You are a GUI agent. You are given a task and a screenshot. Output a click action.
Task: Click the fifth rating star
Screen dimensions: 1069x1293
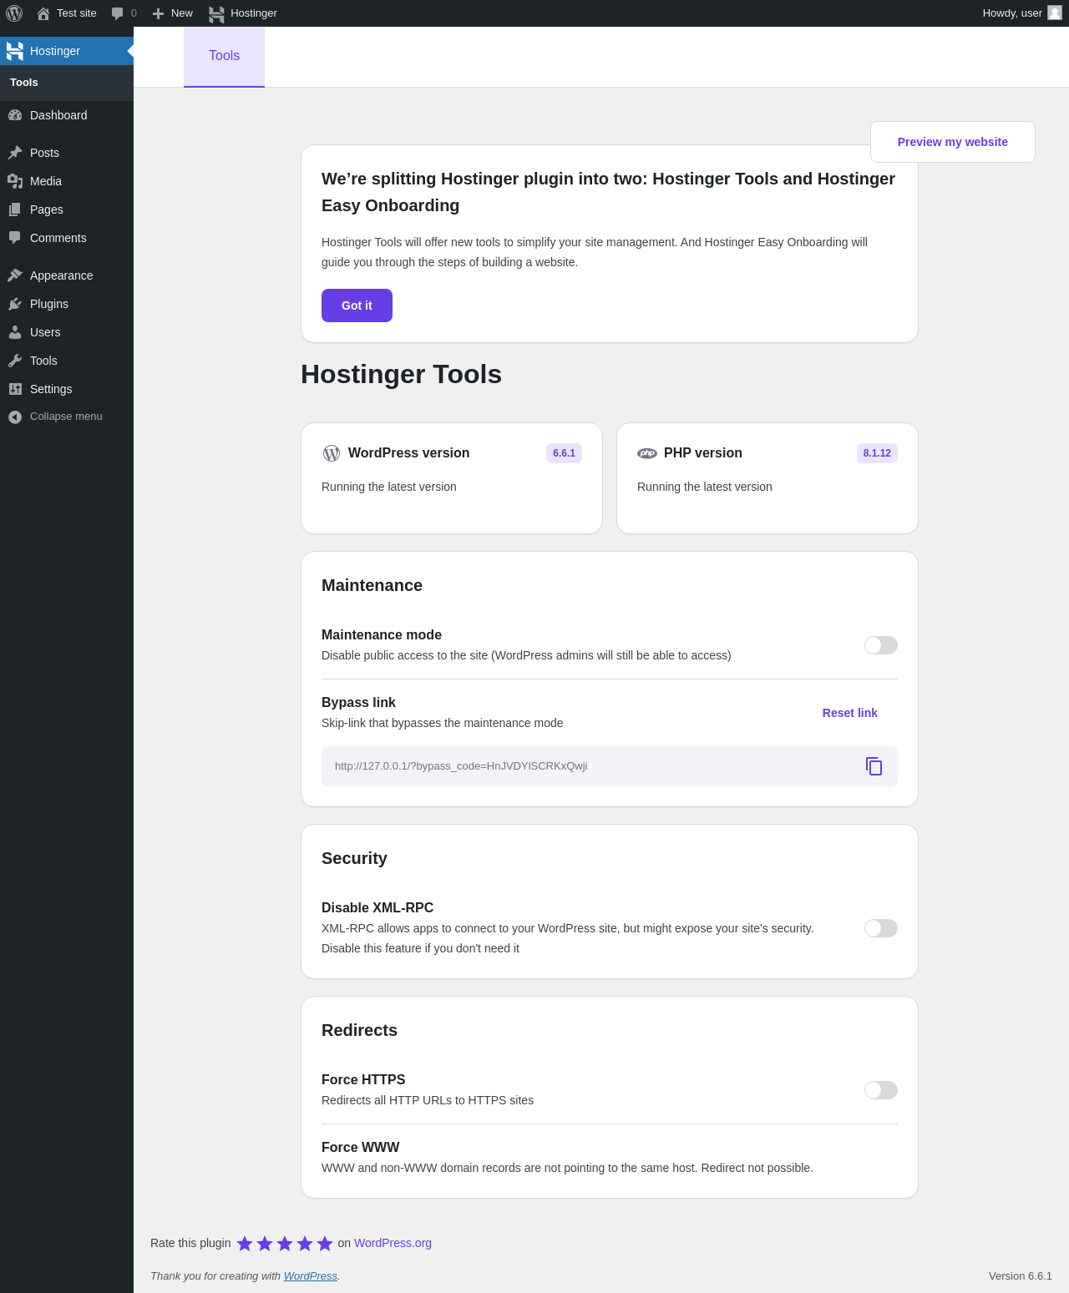click(x=325, y=1244)
